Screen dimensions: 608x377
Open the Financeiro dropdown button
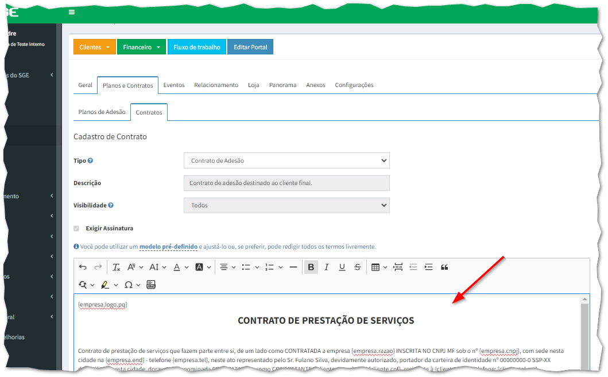point(142,47)
